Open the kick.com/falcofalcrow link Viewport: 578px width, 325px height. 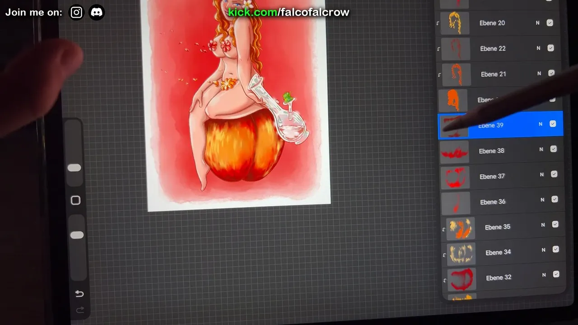289,12
